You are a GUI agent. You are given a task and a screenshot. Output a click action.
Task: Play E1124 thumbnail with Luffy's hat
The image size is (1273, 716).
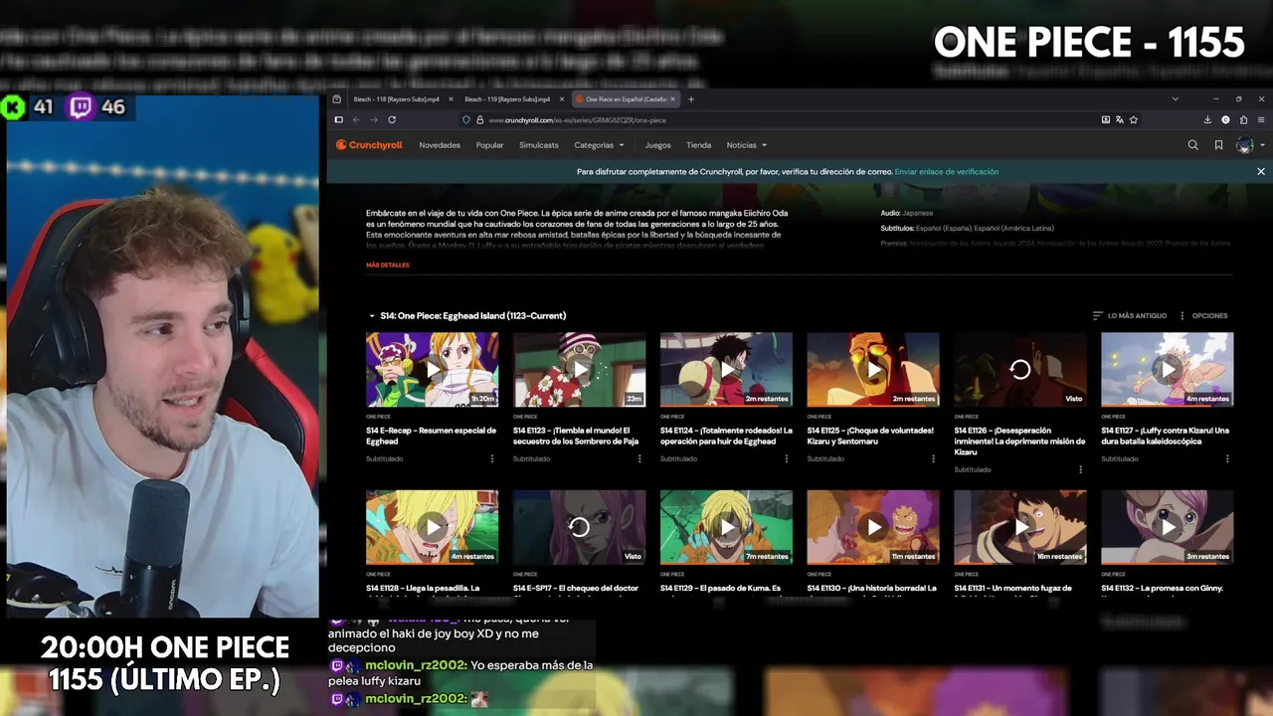pos(726,370)
